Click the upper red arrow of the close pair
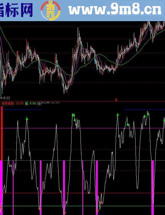165x215 pixels. [x=100, y=202]
